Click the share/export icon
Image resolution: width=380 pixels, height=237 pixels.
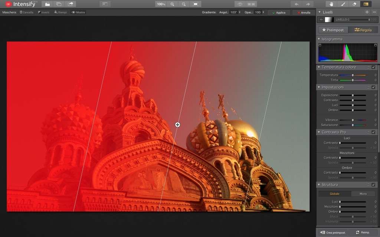(70, 4)
